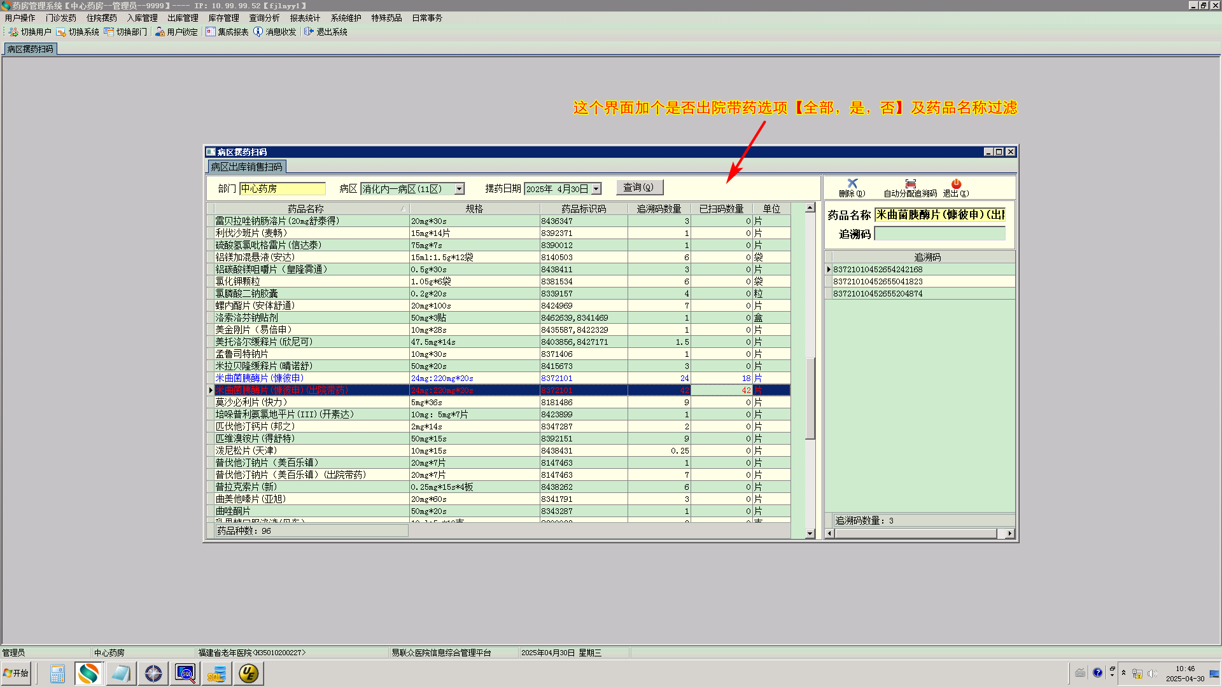This screenshot has height=687, width=1222.
Task: Sort by the 药品名称 column header
Action: pyautogui.click(x=305, y=209)
